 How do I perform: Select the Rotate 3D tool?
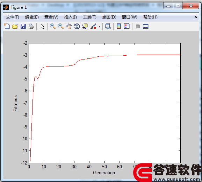click(77, 26)
